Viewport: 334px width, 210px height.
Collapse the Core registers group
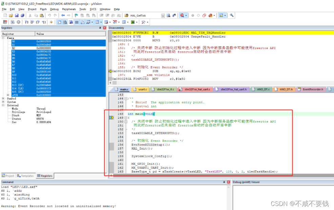click(3, 38)
